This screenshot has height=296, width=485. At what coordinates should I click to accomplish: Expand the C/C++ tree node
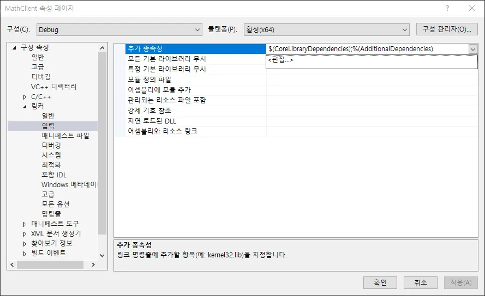pos(25,97)
